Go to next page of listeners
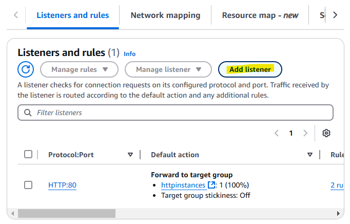 pyautogui.click(x=305, y=133)
